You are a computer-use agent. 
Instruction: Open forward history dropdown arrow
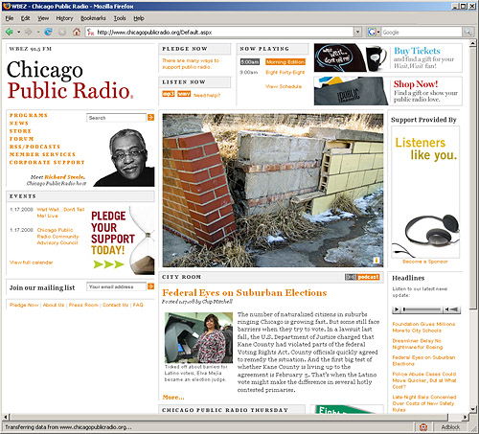pos(38,32)
